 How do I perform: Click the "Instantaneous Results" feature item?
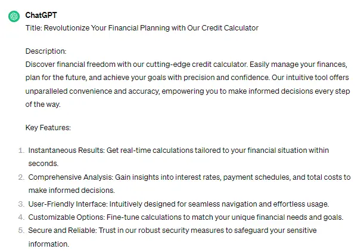tap(179, 150)
